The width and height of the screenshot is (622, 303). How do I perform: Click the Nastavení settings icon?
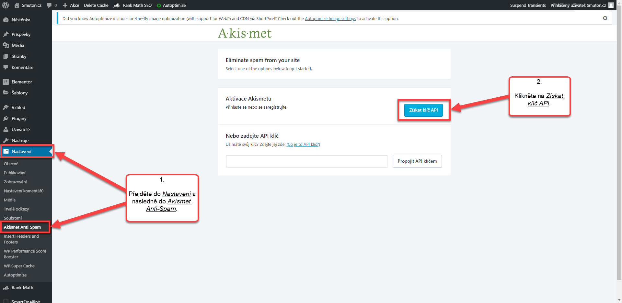pyautogui.click(x=6, y=151)
